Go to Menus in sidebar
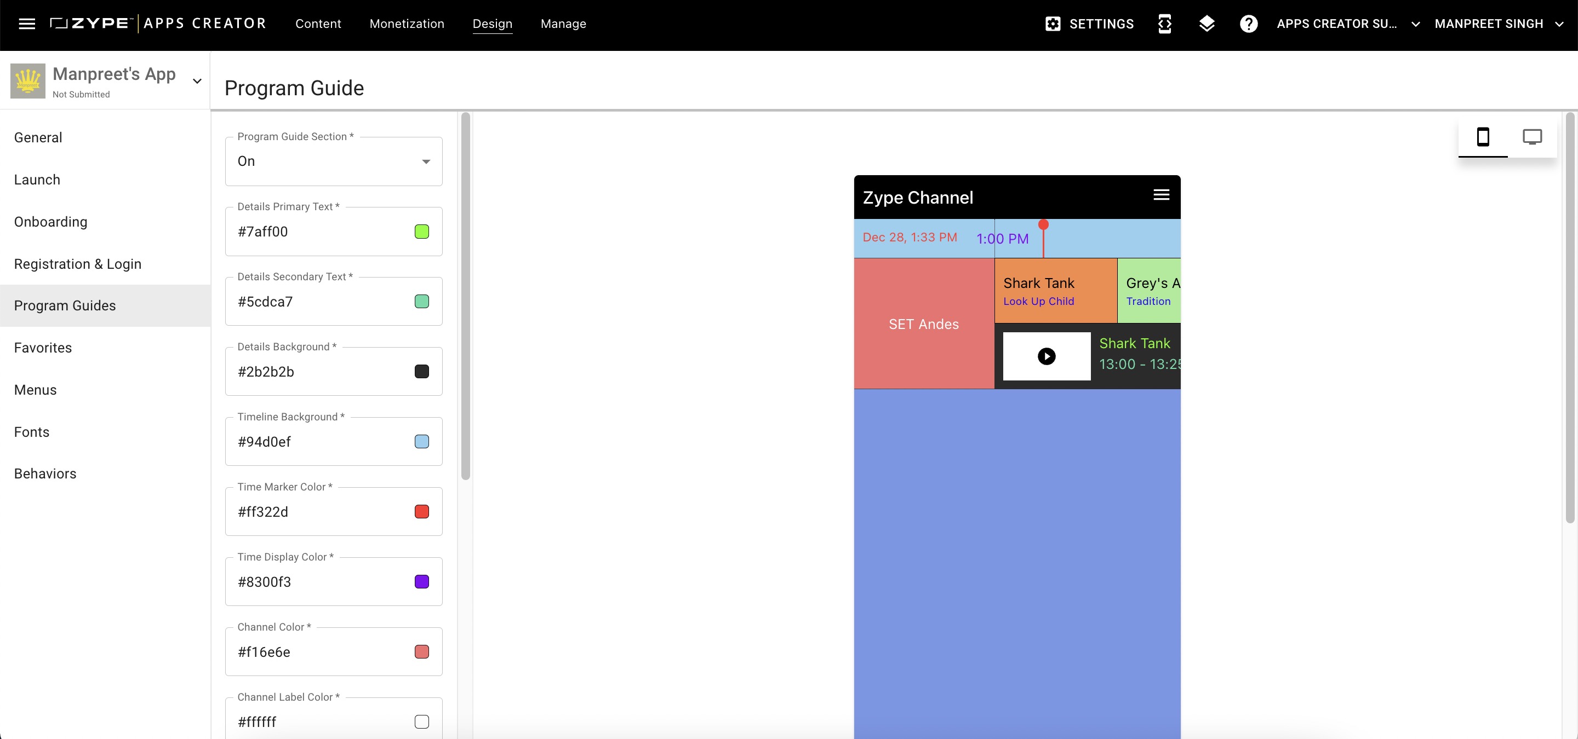1578x739 pixels. click(x=105, y=390)
